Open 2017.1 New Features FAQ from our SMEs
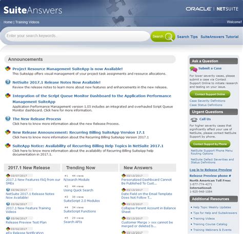 coord(33,181)
